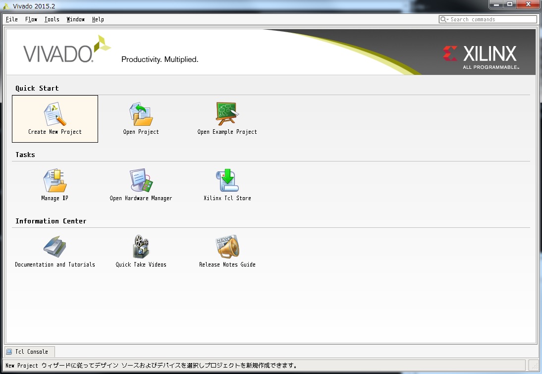
Task: Click the Open Hardware Manager icon
Action: click(141, 180)
